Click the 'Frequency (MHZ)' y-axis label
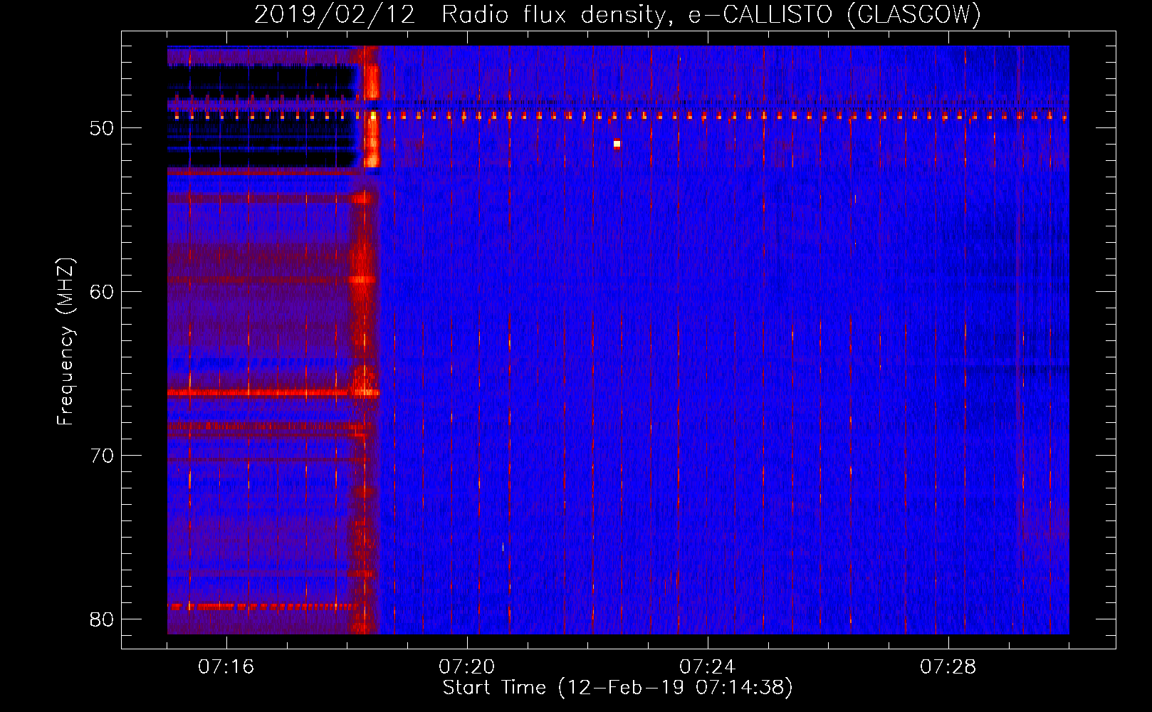The width and height of the screenshot is (1152, 712). click(x=66, y=342)
